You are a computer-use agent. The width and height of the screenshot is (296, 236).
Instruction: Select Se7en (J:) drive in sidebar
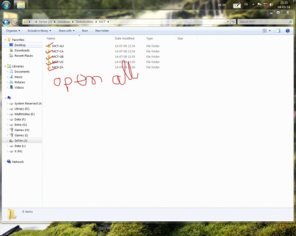pos(21,140)
